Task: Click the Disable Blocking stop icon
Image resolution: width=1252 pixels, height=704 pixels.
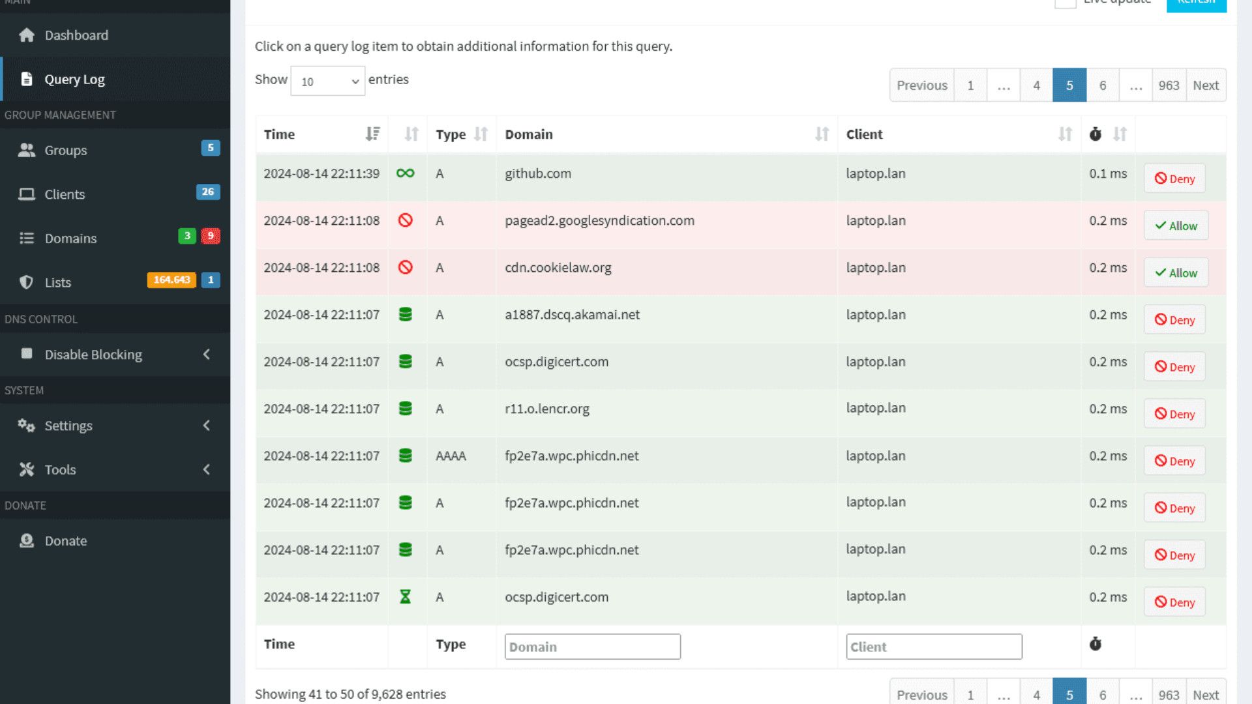Action: (x=27, y=354)
